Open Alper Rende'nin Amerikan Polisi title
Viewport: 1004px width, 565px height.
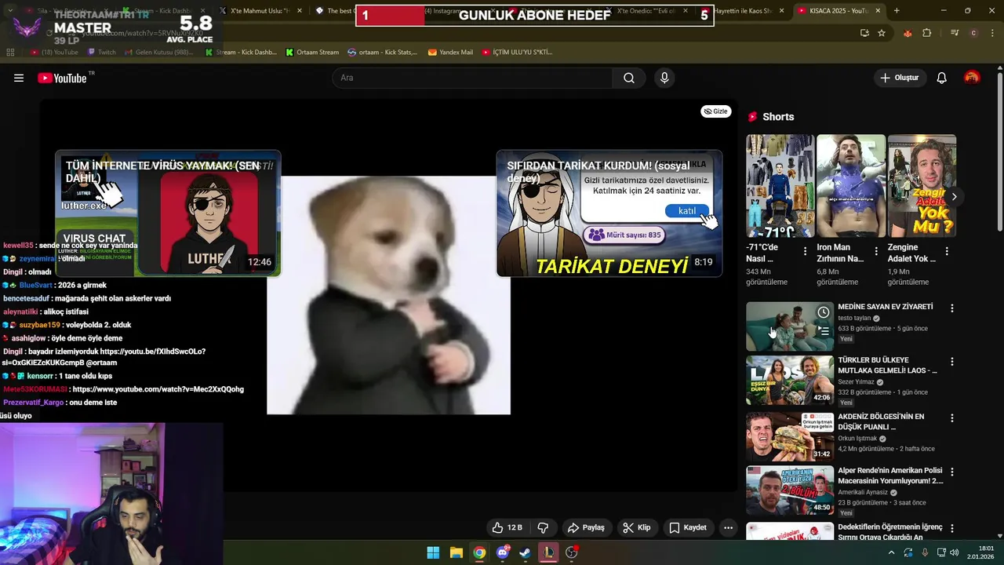pyautogui.click(x=890, y=476)
